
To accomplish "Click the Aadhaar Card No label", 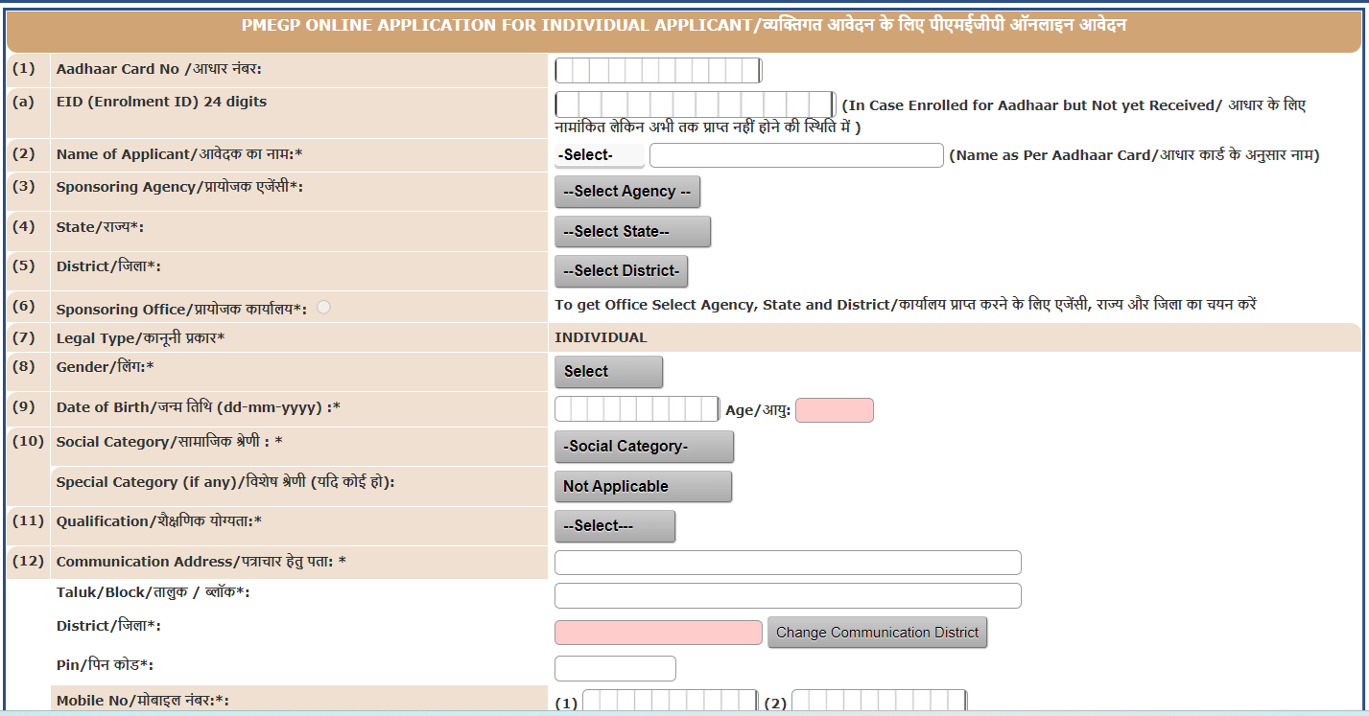I will (159, 69).
